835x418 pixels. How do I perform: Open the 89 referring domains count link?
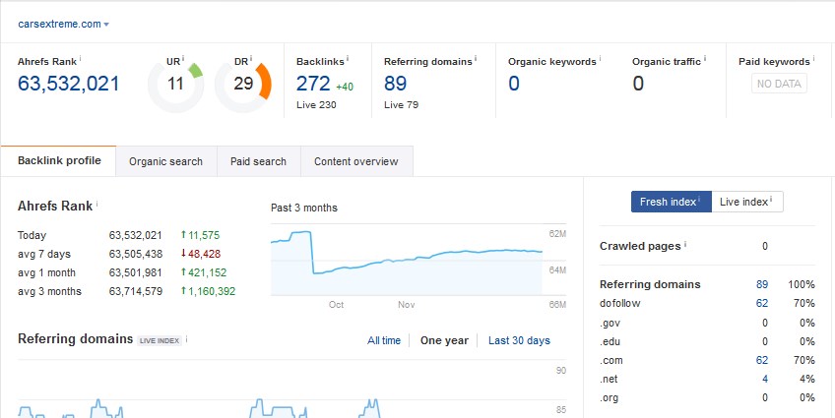point(395,84)
